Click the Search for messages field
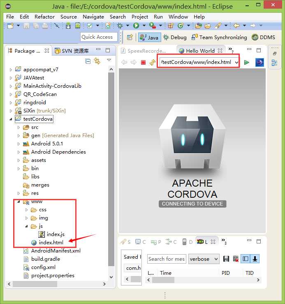The image size is (285, 304). click(167, 259)
